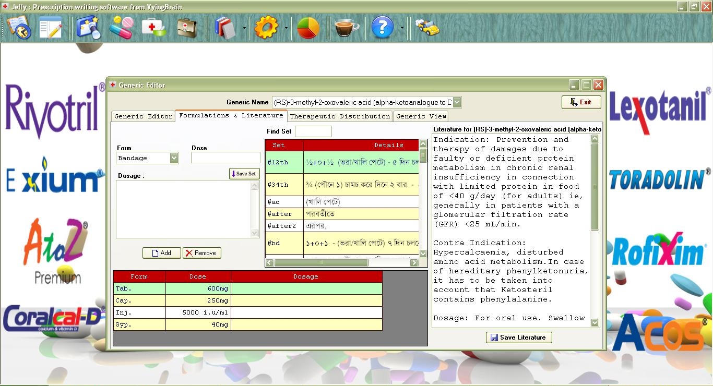The height and width of the screenshot is (386, 713).
Task: Click the Dose input field
Action: [x=225, y=158]
